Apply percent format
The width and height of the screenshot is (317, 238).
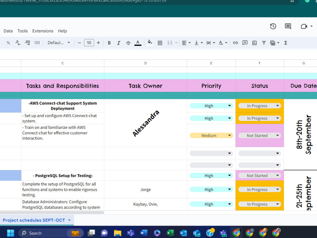(x=8, y=43)
